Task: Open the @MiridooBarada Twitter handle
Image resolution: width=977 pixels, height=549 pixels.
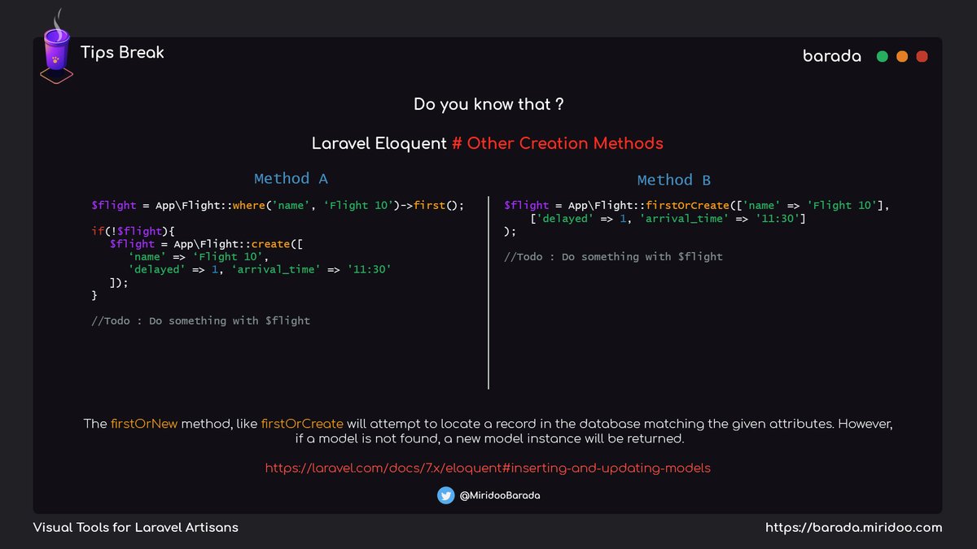Action: click(499, 496)
